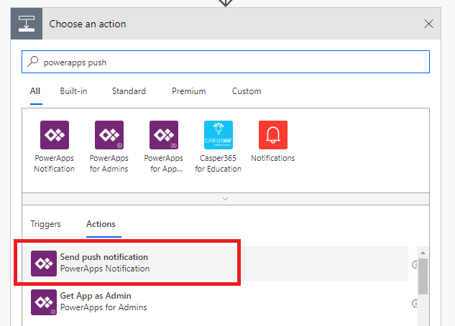
Task: Show info for Send push notification
Action: pyautogui.click(x=415, y=264)
